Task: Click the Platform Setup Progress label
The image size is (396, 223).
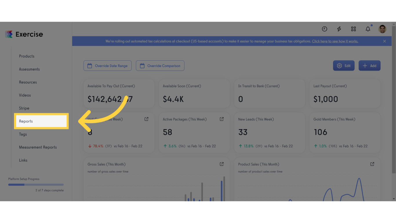Action: (24, 179)
